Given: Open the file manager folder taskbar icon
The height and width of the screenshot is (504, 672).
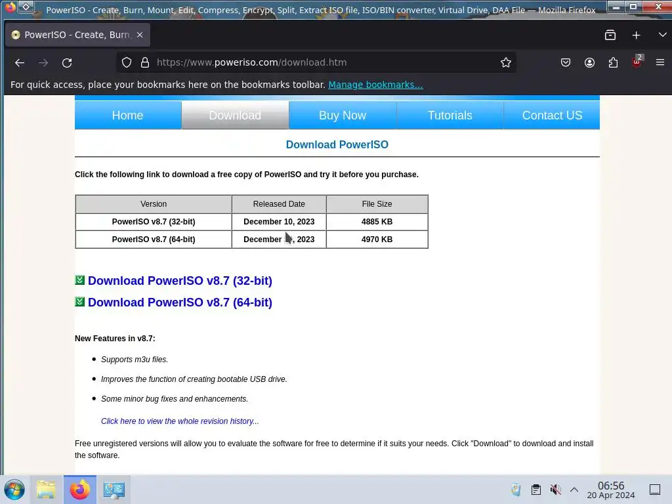Looking at the screenshot, I should point(47,490).
